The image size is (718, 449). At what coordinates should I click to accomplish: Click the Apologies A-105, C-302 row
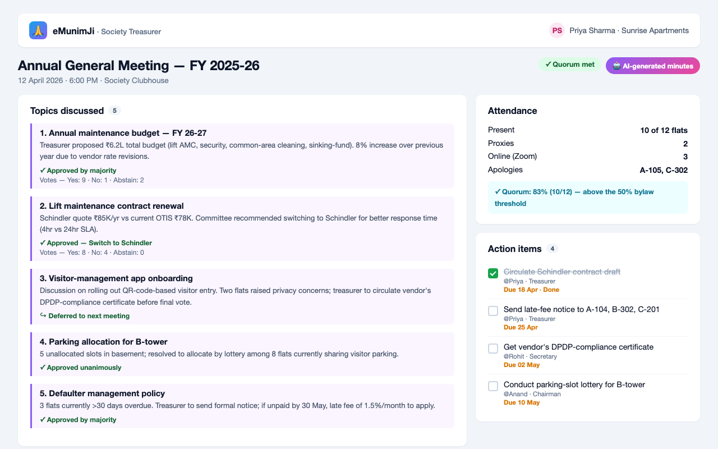click(588, 170)
